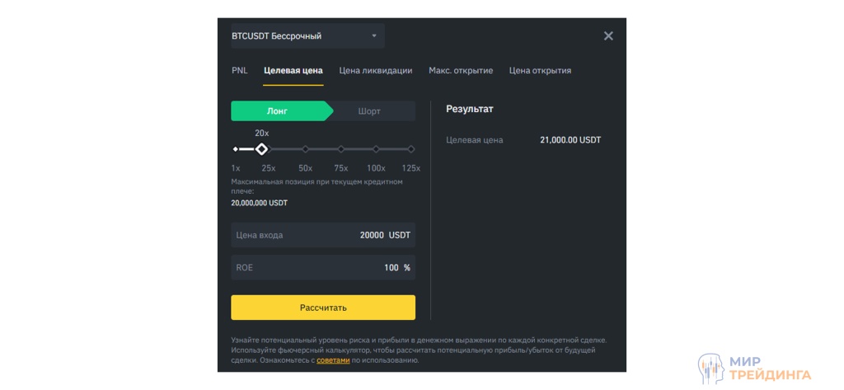Go to the Макс. открытие tab
The width and height of the screenshot is (844, 390).
(x=460, y=71)
